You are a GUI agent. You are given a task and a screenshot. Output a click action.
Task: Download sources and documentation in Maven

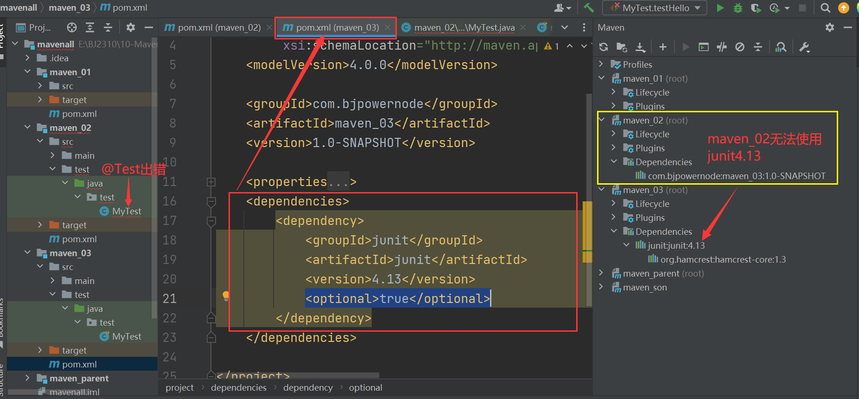point(640,47)
